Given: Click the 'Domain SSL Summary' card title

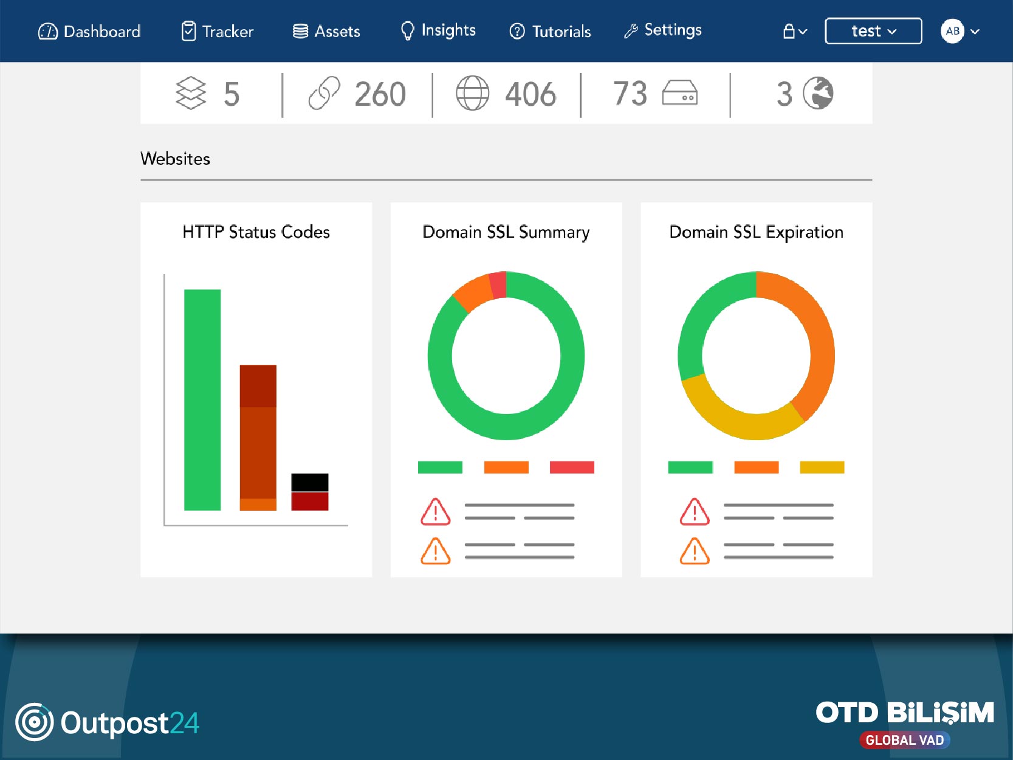Looking at the screenshot, I should tap(506, 232).
